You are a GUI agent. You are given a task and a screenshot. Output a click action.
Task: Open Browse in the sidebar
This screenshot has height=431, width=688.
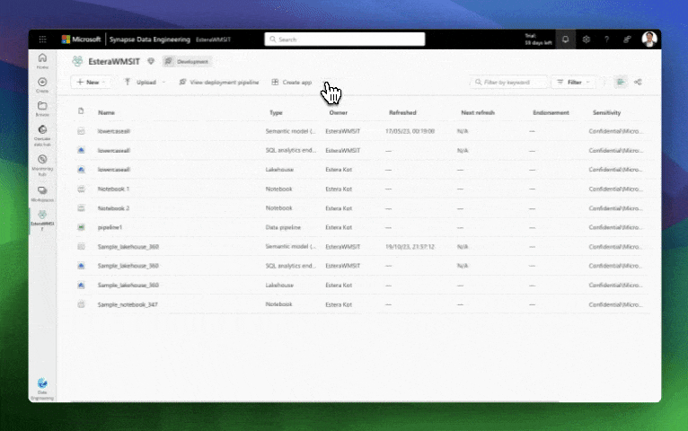coord(42,109)
